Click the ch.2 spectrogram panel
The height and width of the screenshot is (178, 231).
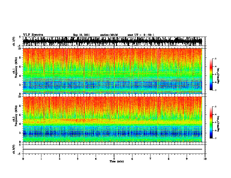(x=112, y=119)
